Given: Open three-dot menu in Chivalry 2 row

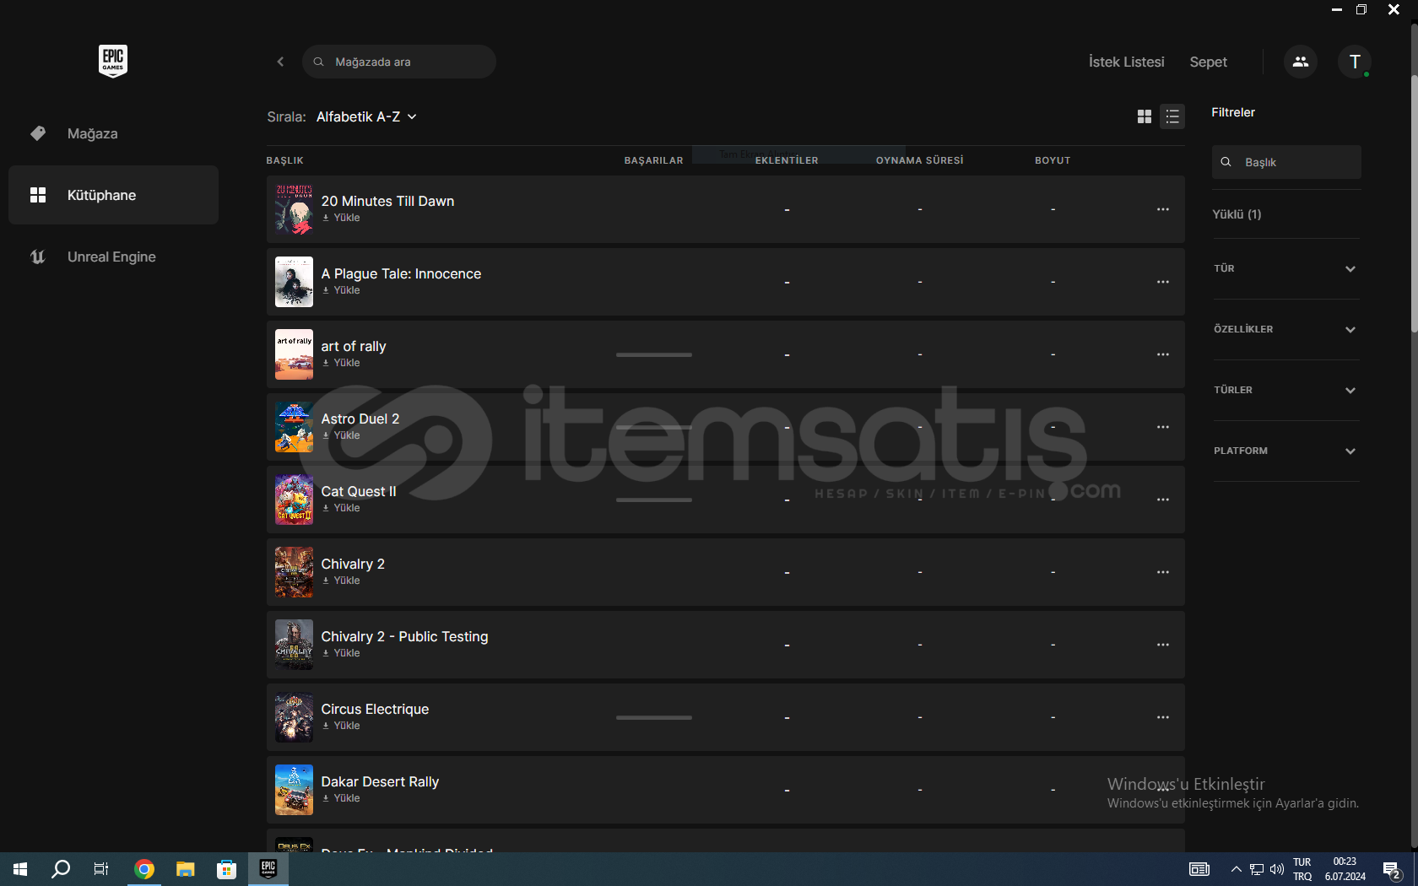Looking at the screenshot, I should [x=1163, y=572].
